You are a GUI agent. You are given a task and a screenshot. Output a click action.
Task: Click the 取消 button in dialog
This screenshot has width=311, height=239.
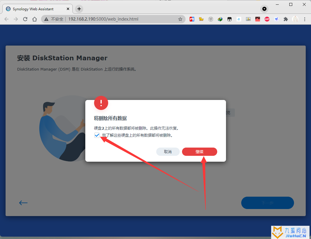point(168,152)
